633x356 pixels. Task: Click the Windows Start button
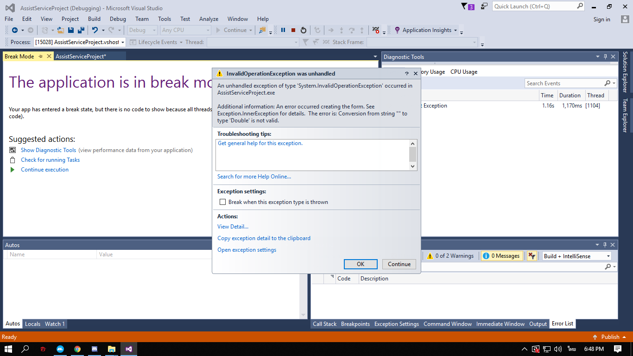click(x=8, y=349)
